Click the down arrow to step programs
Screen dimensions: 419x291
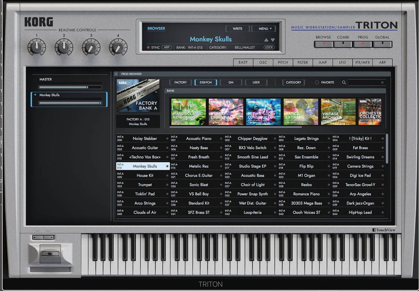tap(272, 40)
